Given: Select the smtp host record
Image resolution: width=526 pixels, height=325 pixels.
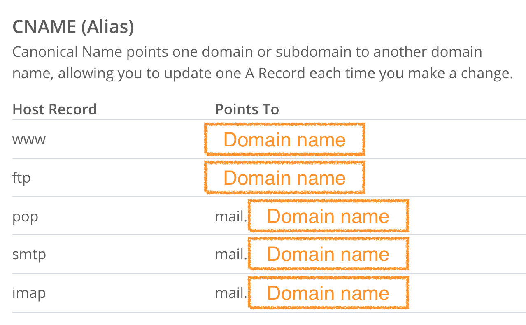Looking at the screenshot, I should tap(29, 255).
